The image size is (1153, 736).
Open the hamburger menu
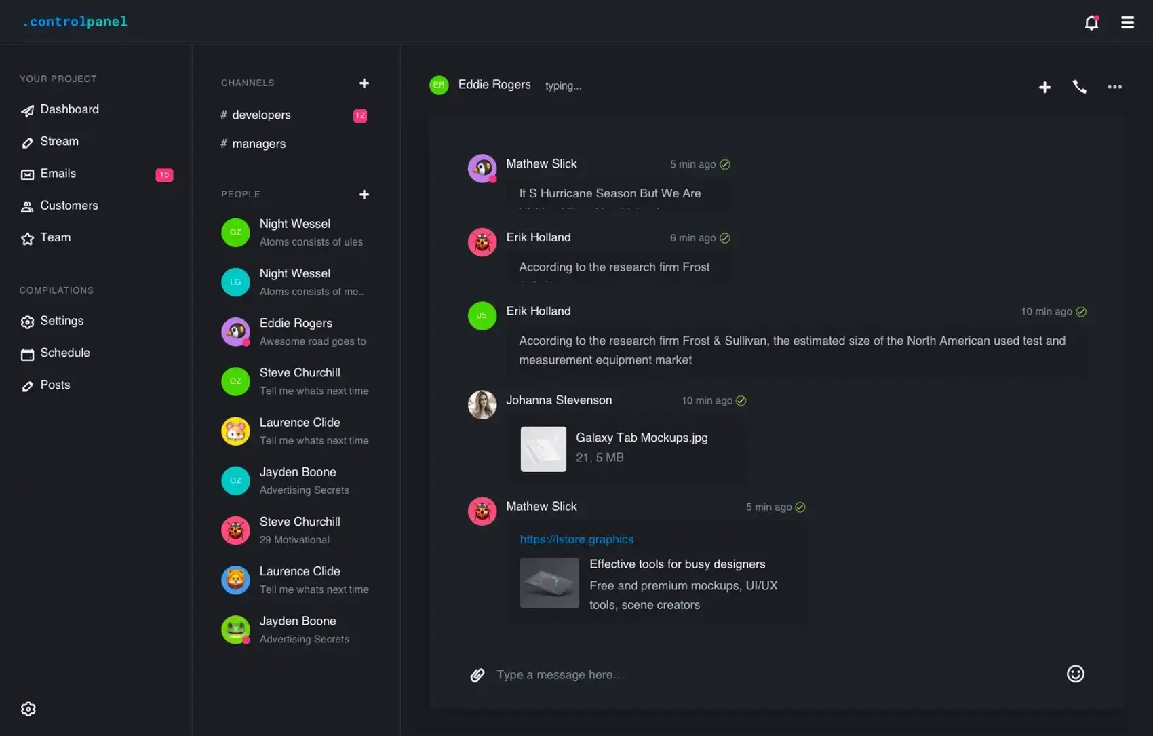1127,23
